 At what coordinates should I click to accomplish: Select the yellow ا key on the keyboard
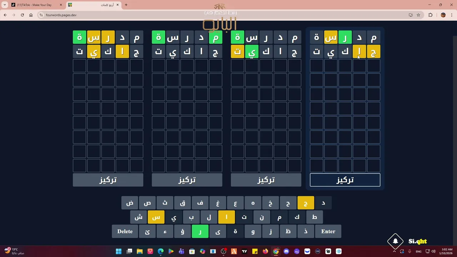[226, 217]
